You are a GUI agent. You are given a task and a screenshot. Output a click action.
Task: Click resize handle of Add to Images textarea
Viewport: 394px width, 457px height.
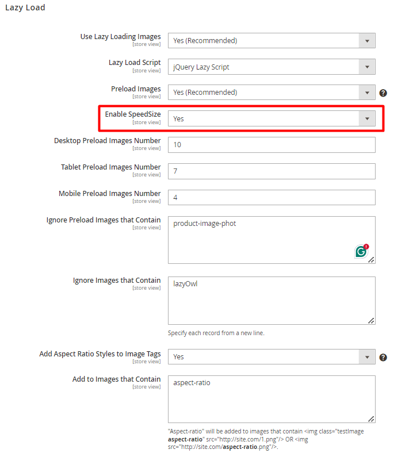click(371, 419)
